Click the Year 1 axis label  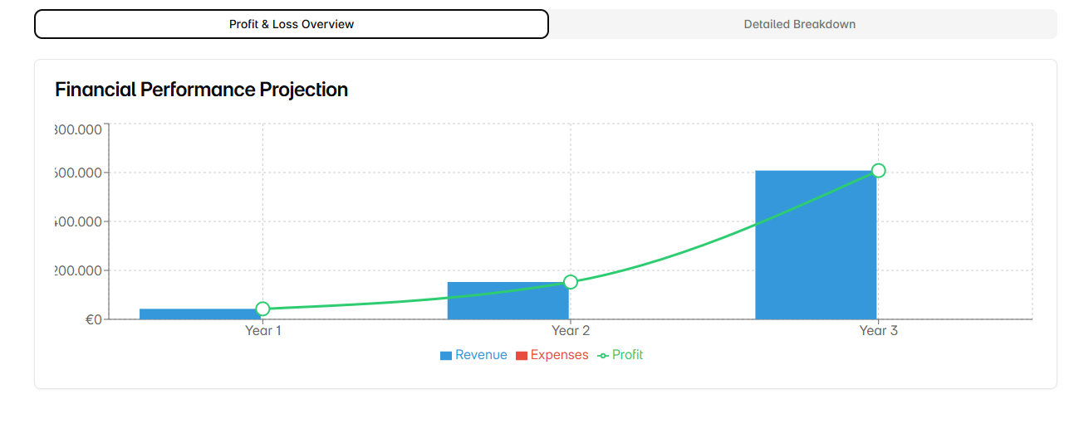(263, 331)
